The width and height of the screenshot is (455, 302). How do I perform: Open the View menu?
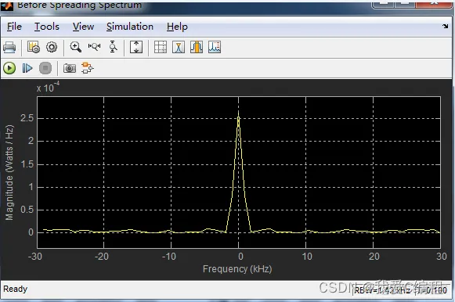pos(83,27)
